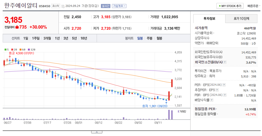Select the 5년 line chart period
The width and height of the screenshot is (262, 136).
point(74,38)
